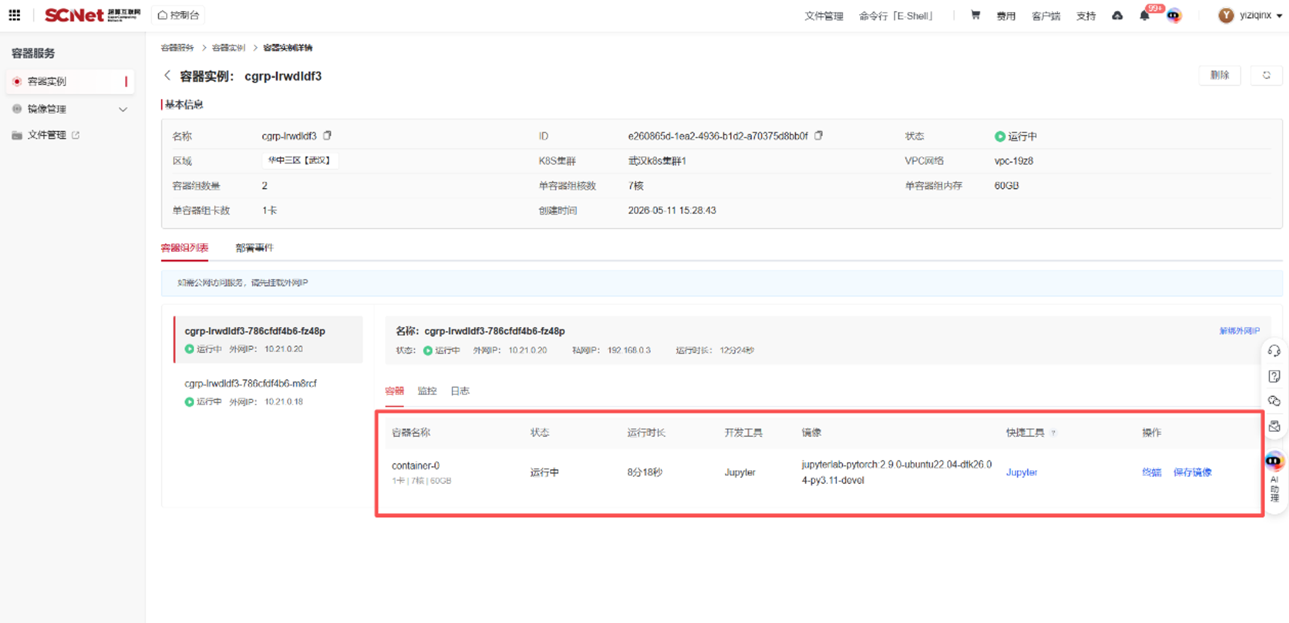Click the container-0 name cell
The height and width of the screenshot is (623, 1289).
[416, 466]
